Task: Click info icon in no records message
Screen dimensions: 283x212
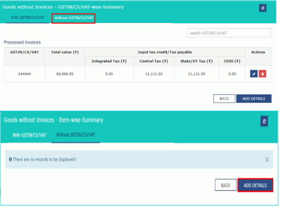Action: (x=10, y=159)
